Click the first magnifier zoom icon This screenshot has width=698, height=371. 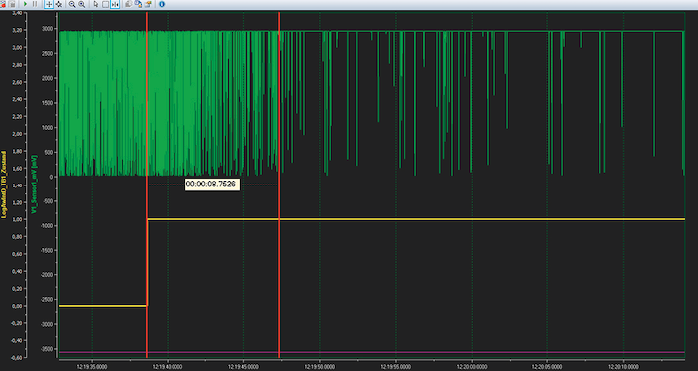[x=72, y=4]
